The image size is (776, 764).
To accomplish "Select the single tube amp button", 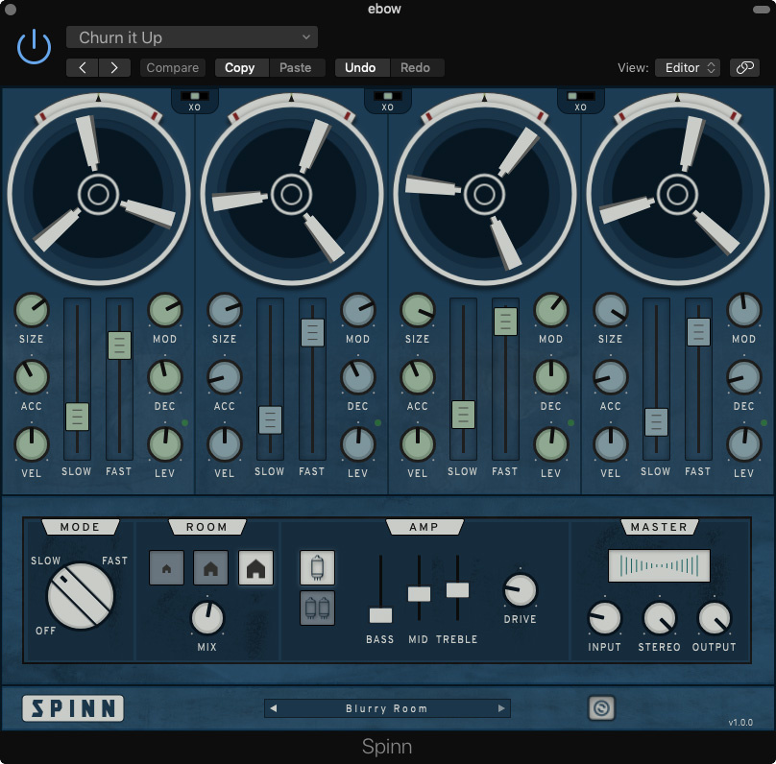I will click(317, 567).
